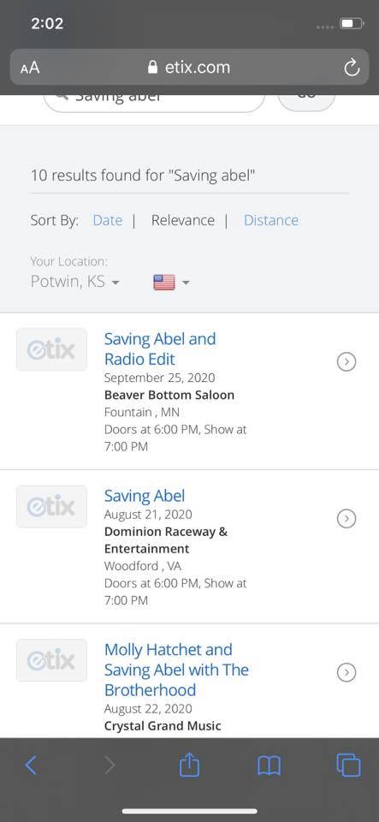Tap arrow circle for Saving Abel and Radio Edit

tap(346, 361)
